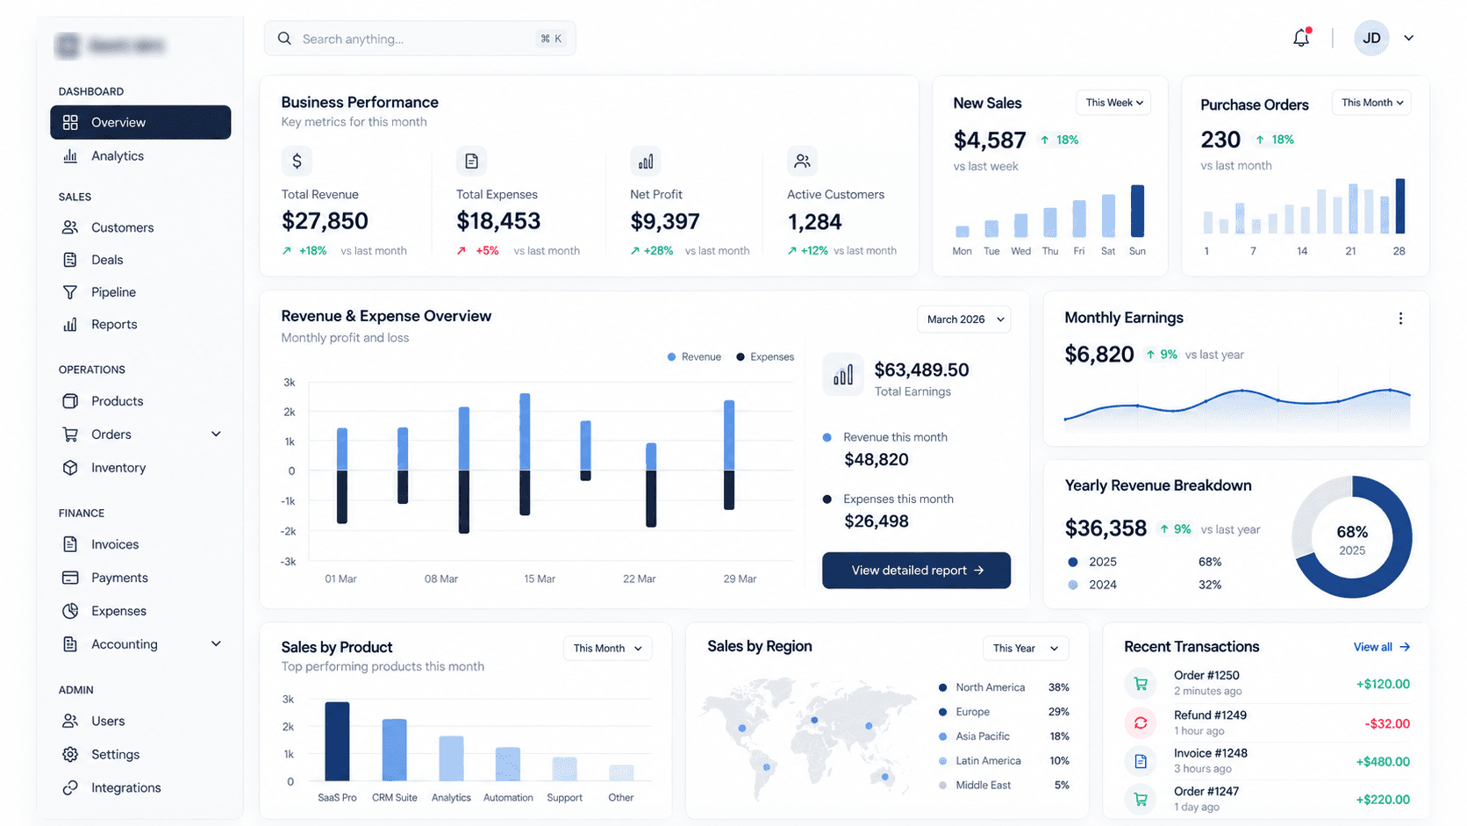Click the JD user avatar
Viewport: 1467px width, 826px height.
click(x=1371, y=38)
